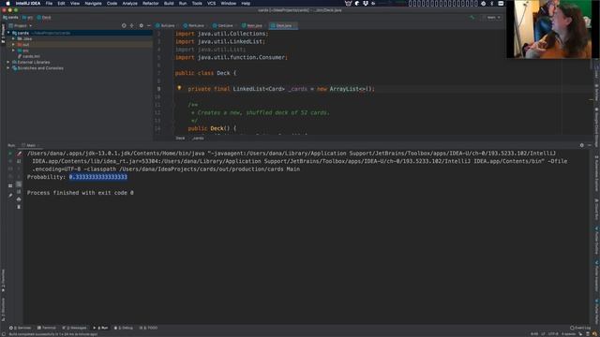Viewport: 600px width, 337px height.
Task: Click the soft-wrap icon in console gutter
Action: click(x=19, y=183)
